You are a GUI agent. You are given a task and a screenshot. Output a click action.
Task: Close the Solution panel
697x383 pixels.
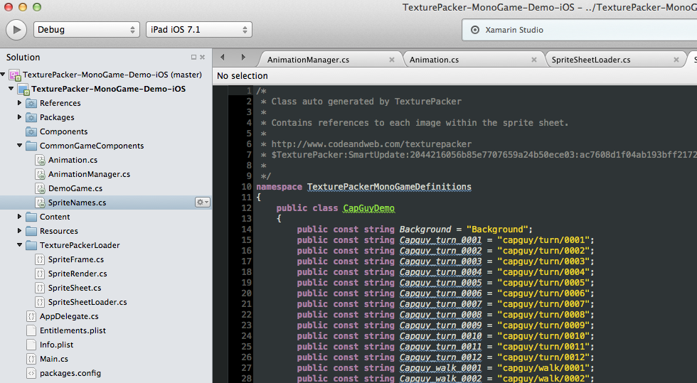pos(203,58)
